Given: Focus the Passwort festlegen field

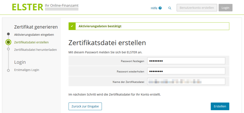Looking at the screenshot, I should (x=186, y=61).
